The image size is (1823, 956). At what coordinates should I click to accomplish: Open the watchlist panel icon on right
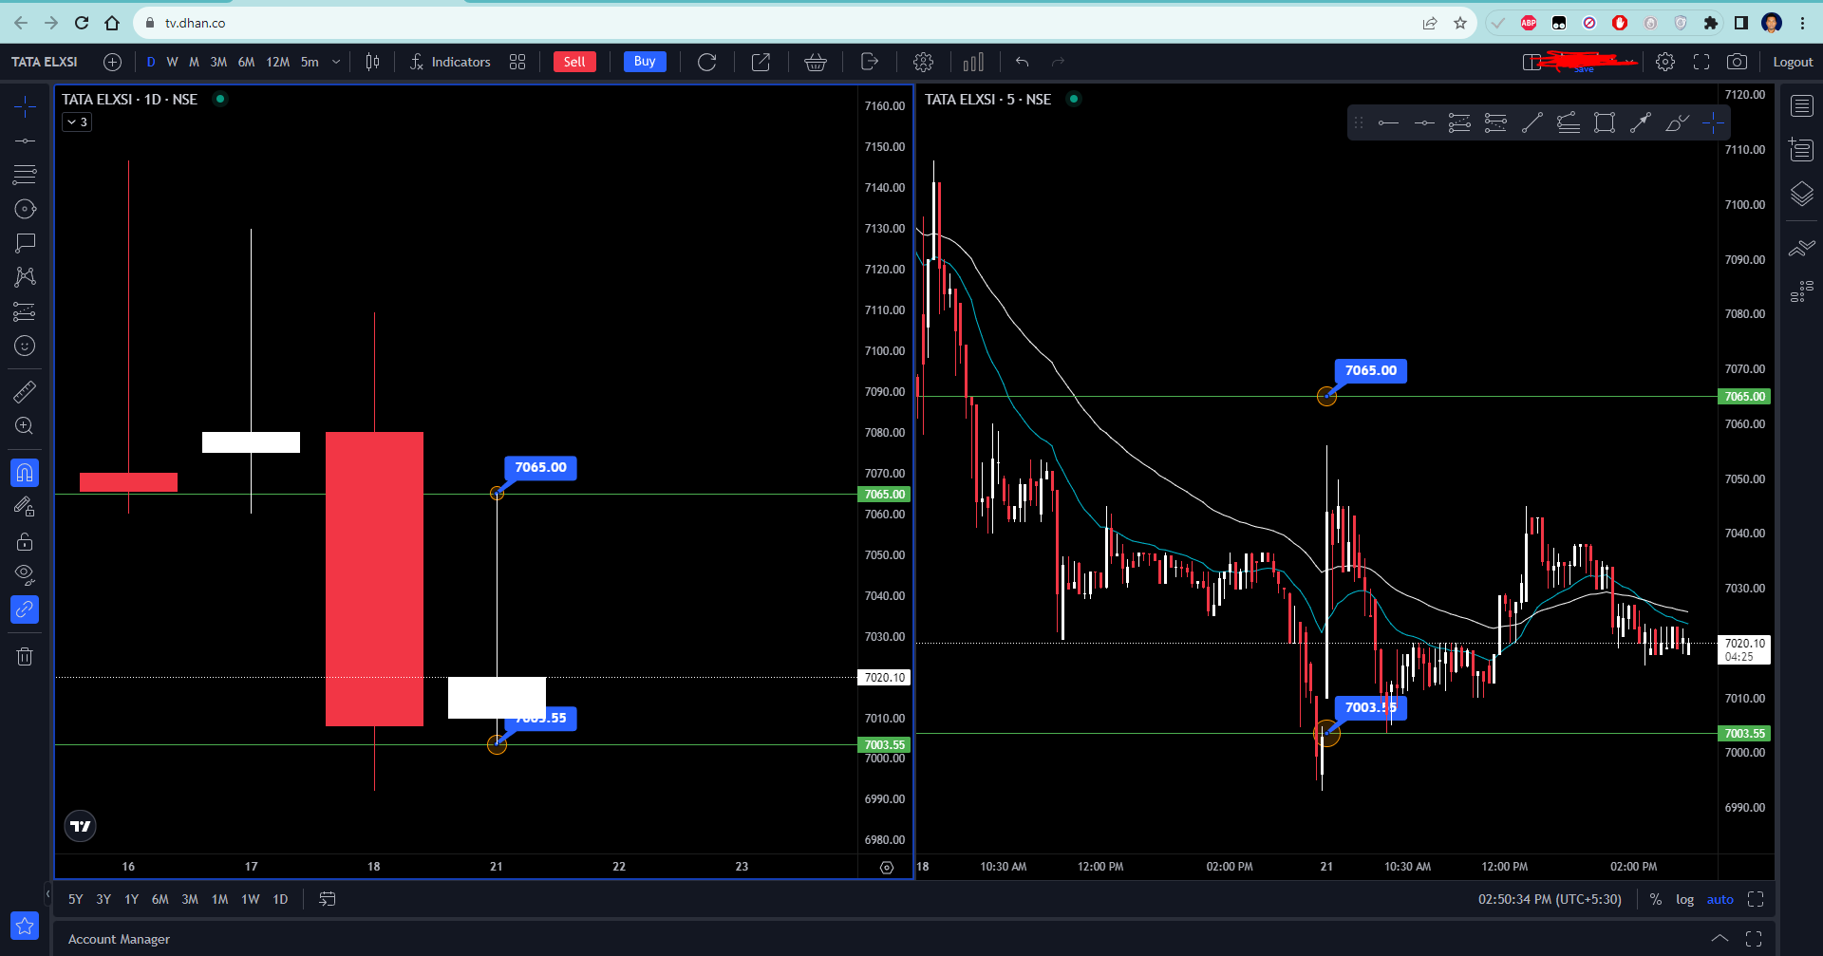[1802, 105]
